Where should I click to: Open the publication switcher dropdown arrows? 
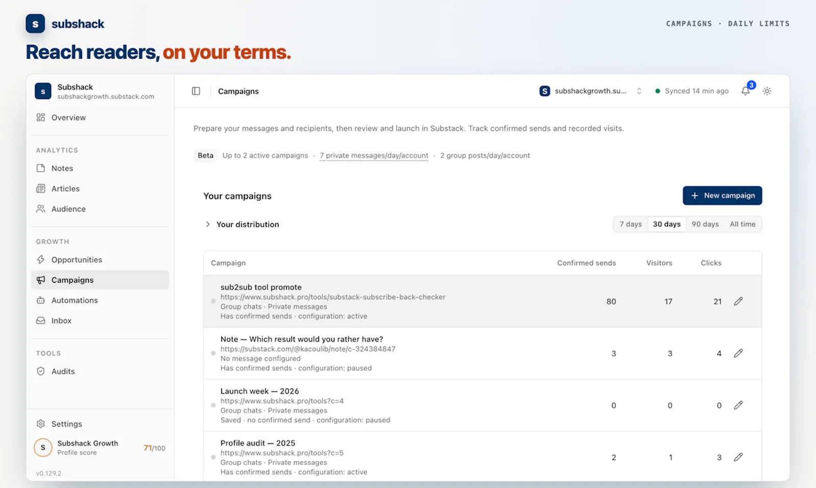pyautogui.click(x=639, y=91)
